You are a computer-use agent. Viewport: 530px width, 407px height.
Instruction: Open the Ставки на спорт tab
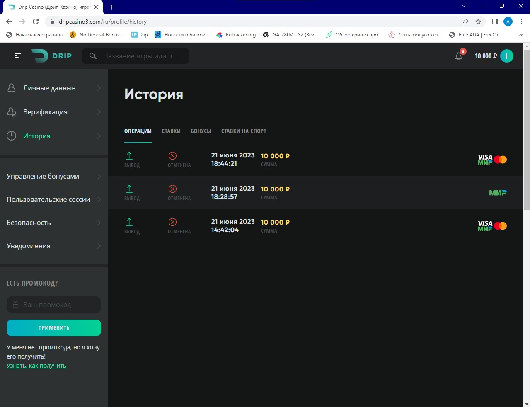click(244, 131)
